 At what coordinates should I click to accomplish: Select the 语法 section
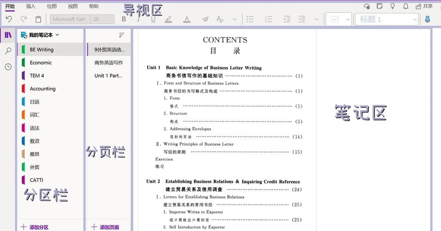click(50, 128)
